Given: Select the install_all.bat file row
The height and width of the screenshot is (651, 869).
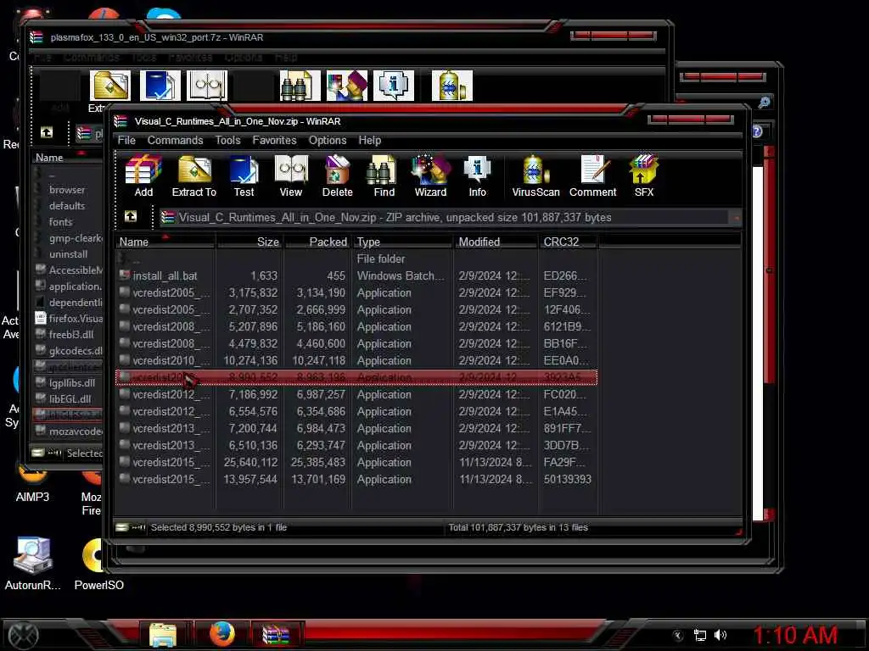Looking at the screenshot, I should tap(356, 275).
